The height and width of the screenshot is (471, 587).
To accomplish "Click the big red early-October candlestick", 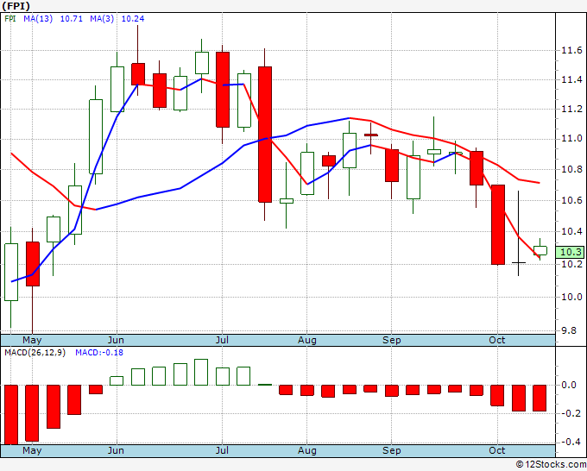I will pyautogui.click(x=498, y=224).
